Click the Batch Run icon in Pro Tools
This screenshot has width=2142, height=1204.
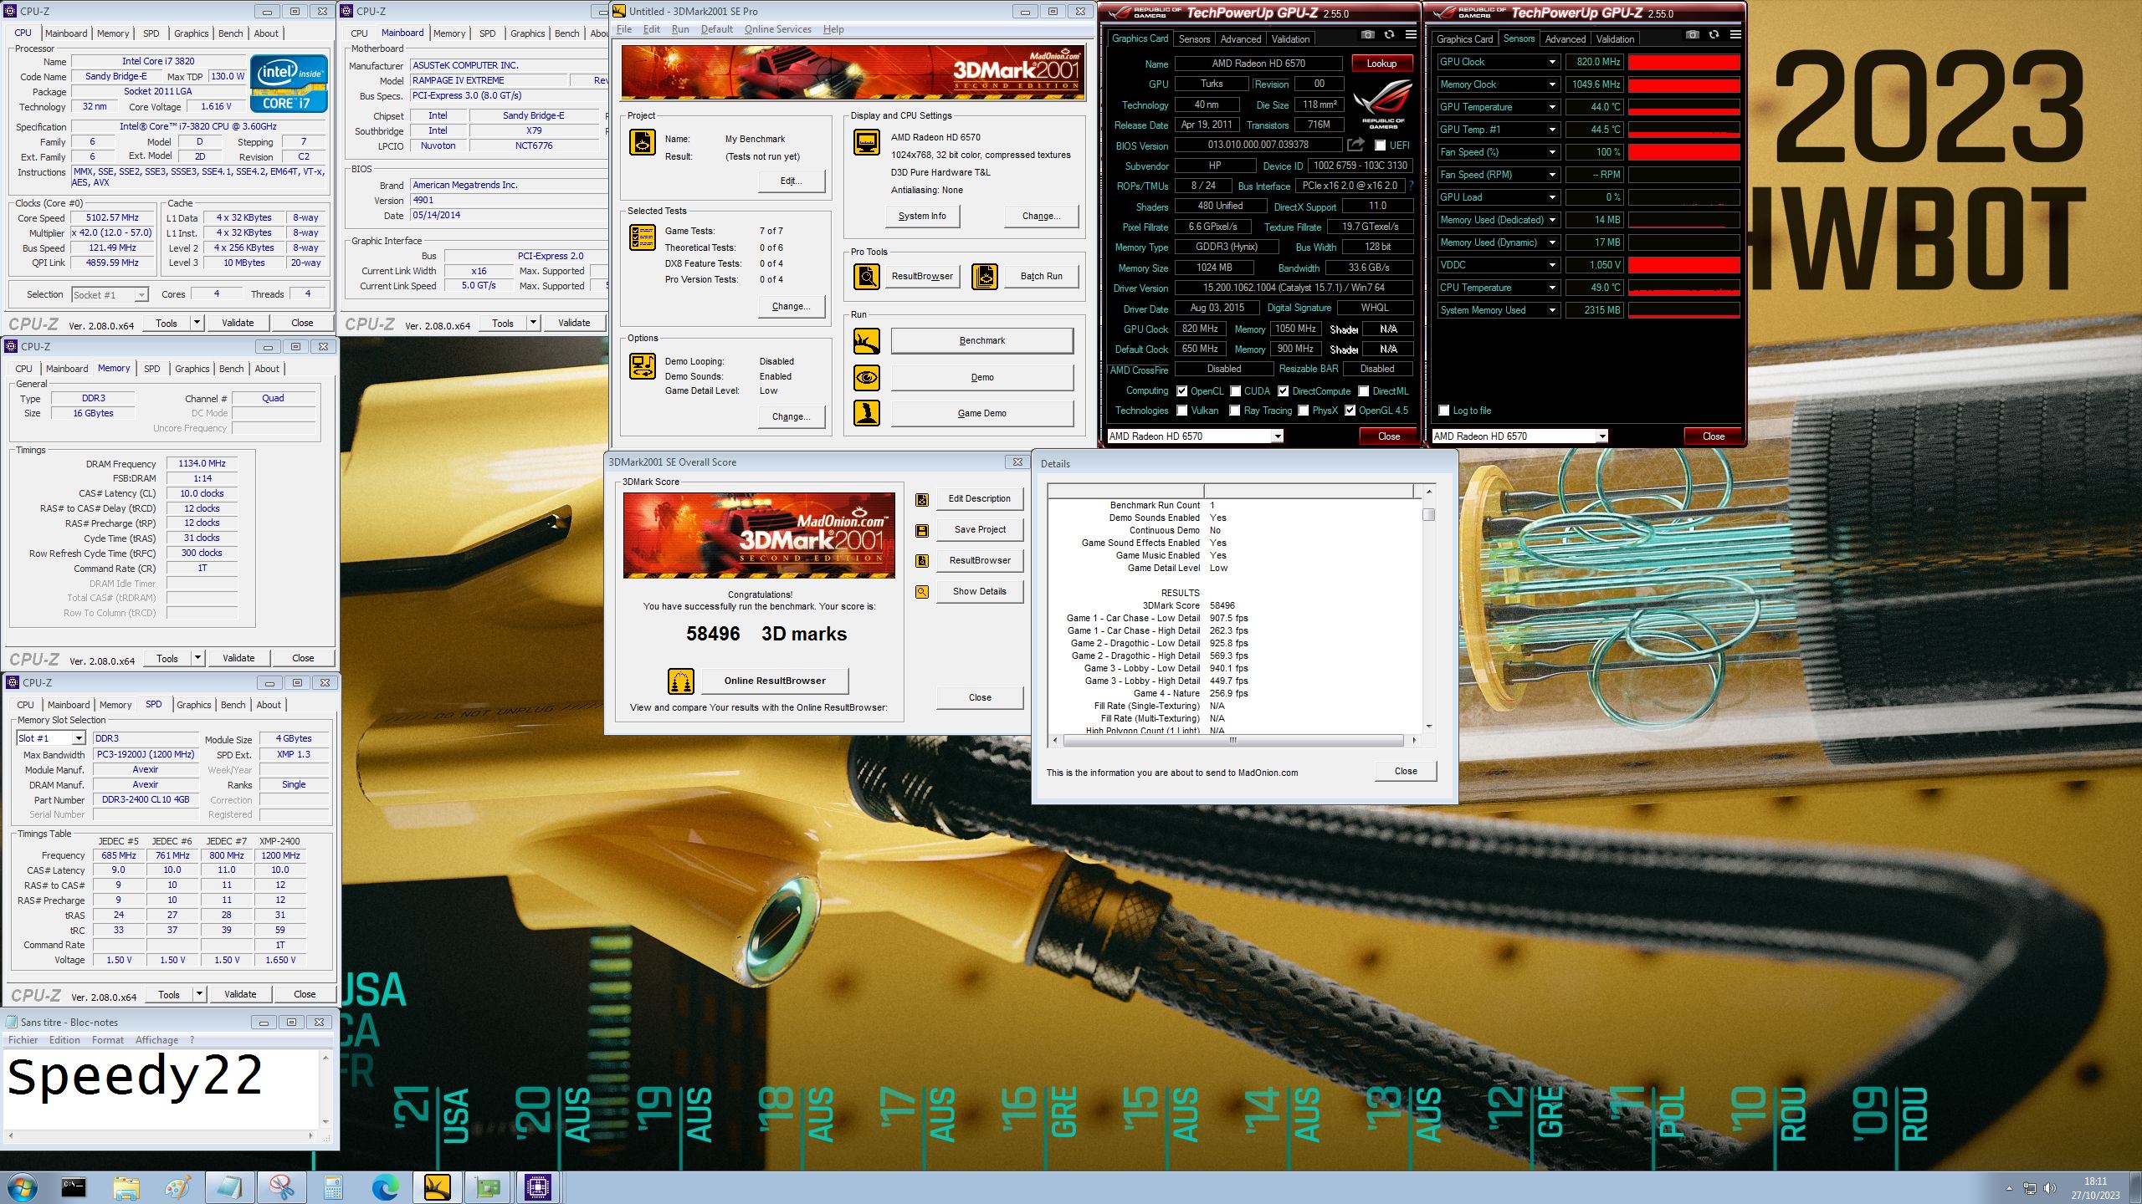point(984,276)
